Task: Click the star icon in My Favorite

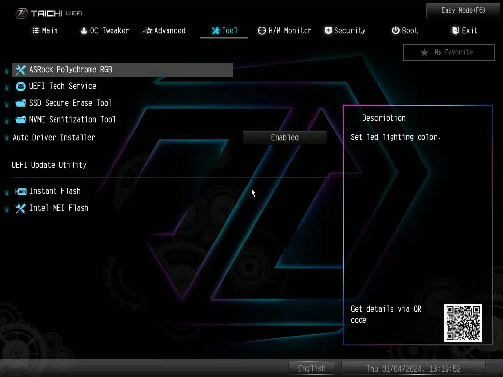Action: 424,53
